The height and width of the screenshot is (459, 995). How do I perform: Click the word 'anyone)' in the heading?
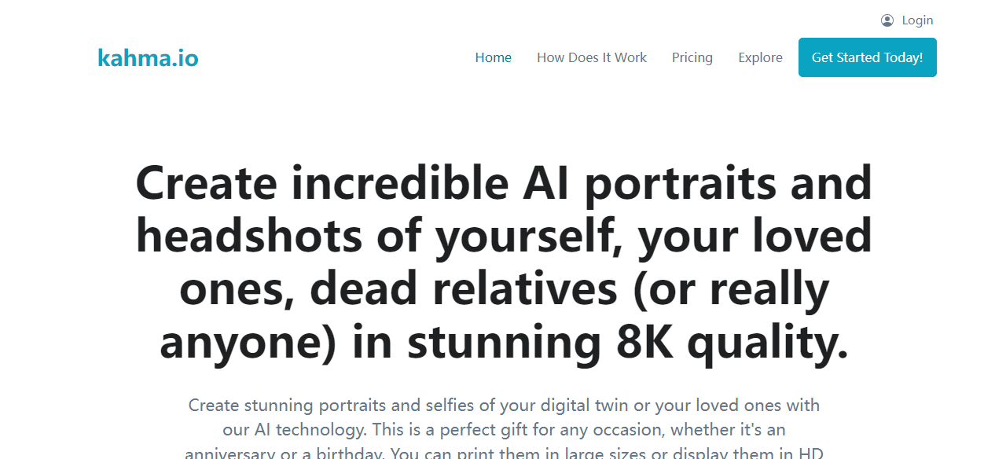pos(249,344)
